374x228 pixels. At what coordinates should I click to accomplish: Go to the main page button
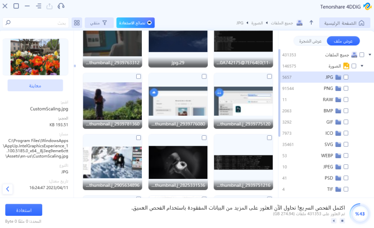(x=345, y=23)
